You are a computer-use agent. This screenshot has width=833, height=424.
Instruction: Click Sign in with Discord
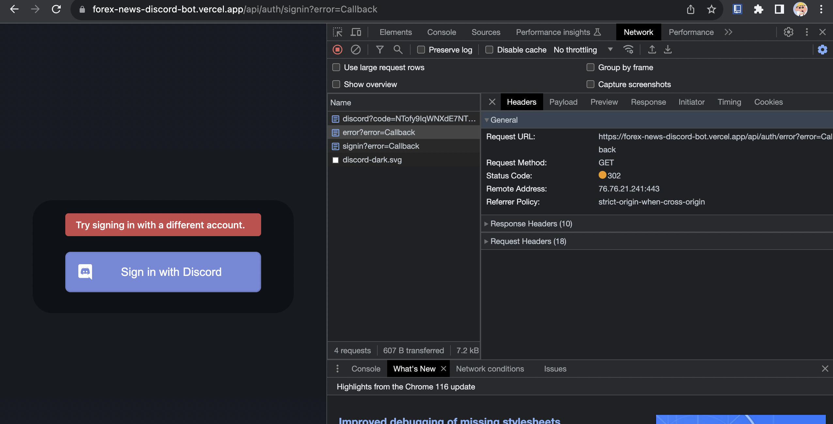pyautogui.click(x=163, y=272)
